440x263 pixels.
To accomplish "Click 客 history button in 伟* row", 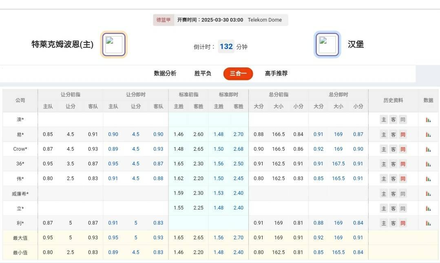I will pyautogui.click(x=393, y=179).
